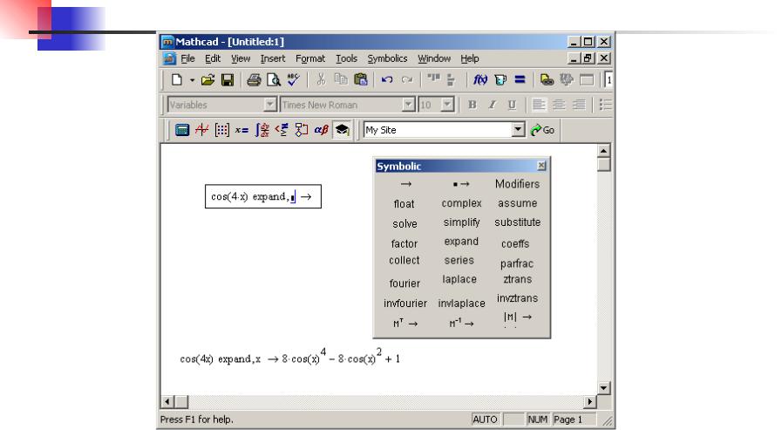Click the horizontal scrollbar right arrow
This screenshot has width=782, height=430.
590,401
